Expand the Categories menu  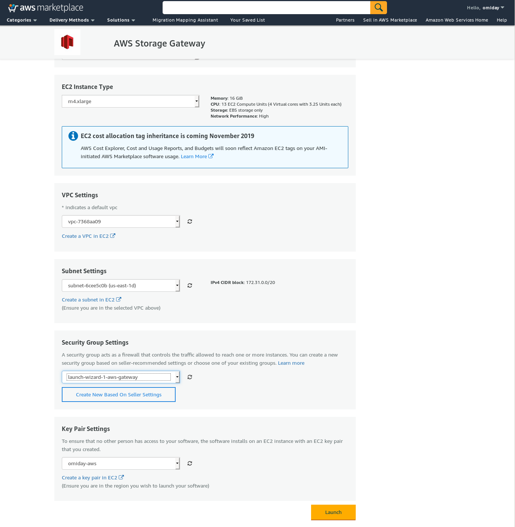pyautogui.click(x=22, y=20)
